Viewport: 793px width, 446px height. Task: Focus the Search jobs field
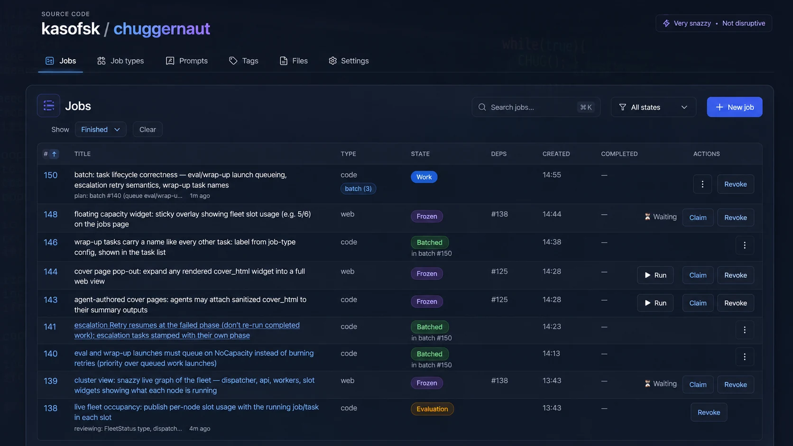536,107
